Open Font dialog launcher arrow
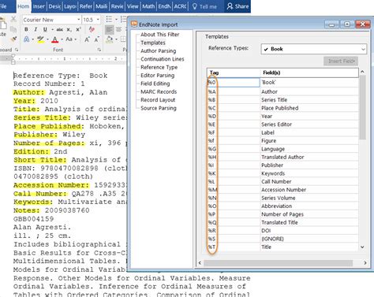 99,50
